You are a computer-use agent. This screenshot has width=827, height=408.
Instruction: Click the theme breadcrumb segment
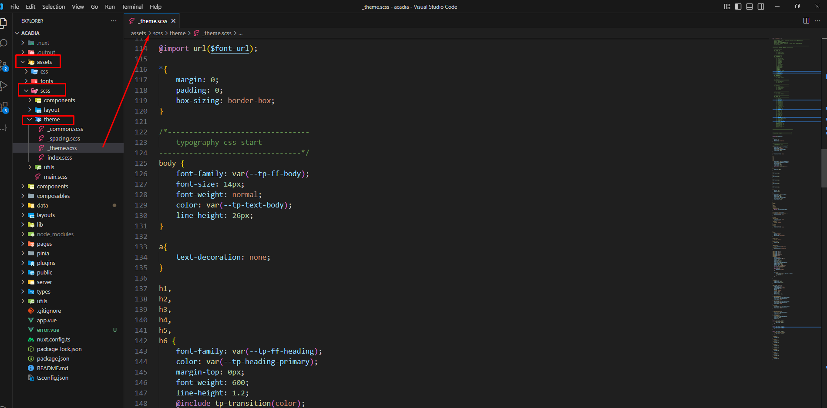178,33
